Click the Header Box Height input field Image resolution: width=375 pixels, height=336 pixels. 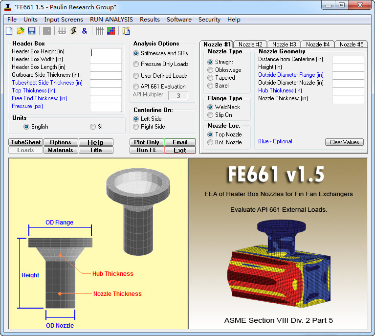click(x=106, y=52)
